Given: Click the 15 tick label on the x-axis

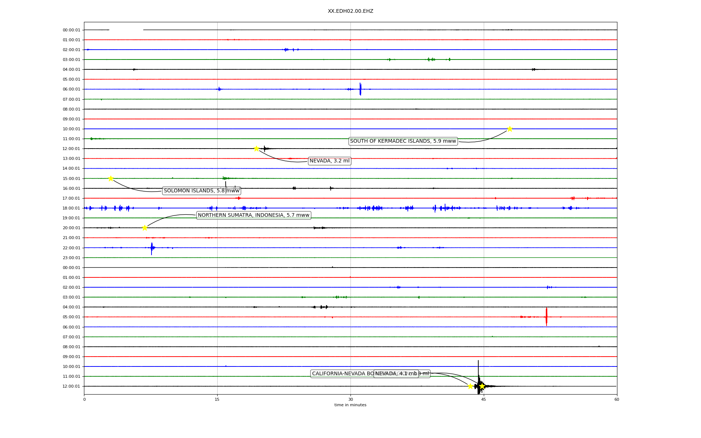Looking at the screenshot, I should click(217, 400).
